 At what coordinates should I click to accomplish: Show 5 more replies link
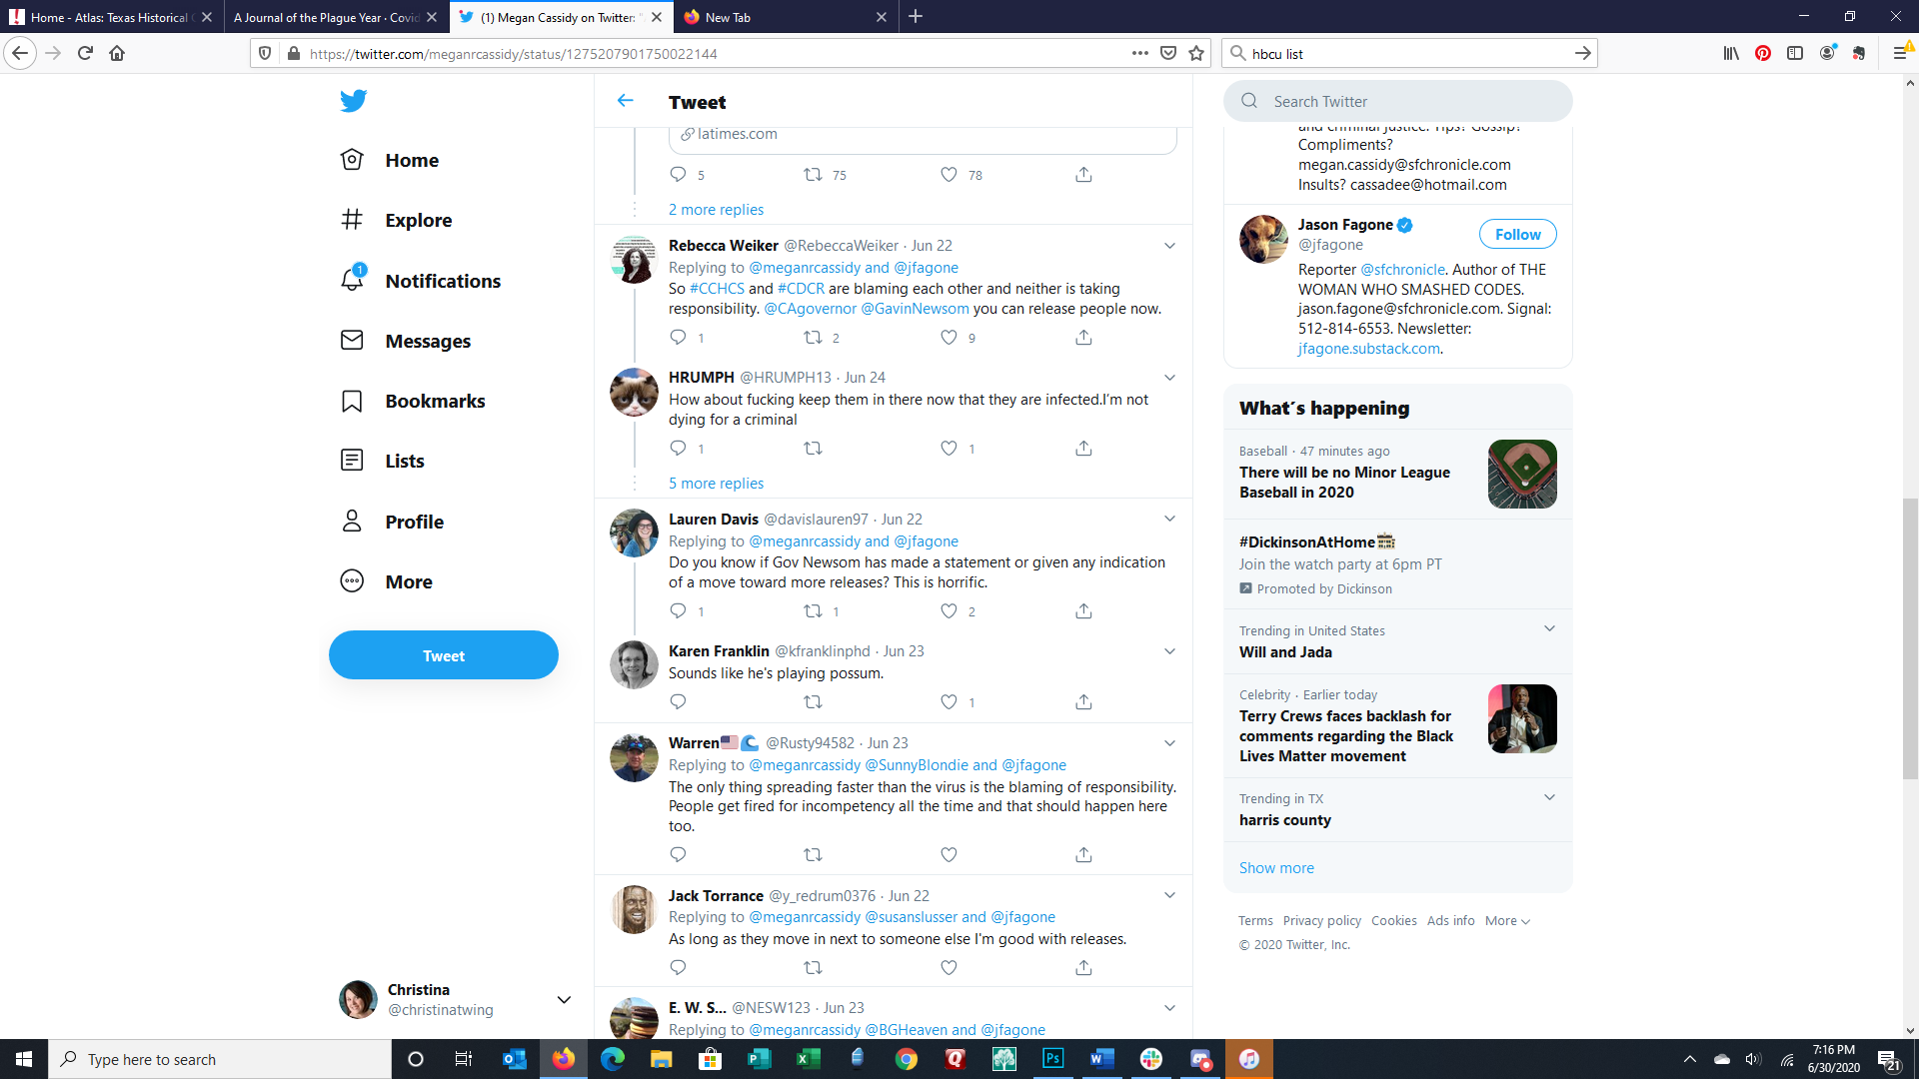(716, 484)
